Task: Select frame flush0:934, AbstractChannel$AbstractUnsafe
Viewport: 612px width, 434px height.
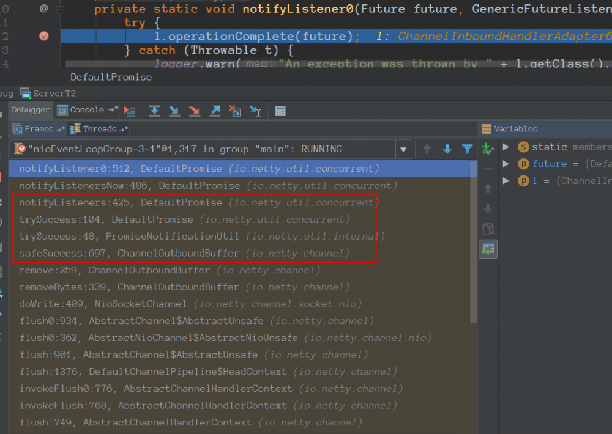Action: pos(239,321)
